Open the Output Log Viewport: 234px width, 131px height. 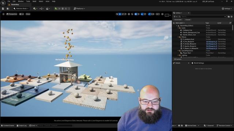22,126
